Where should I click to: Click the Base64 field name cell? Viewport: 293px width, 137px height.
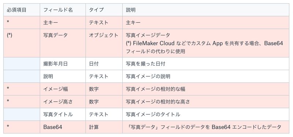[63, 127]
